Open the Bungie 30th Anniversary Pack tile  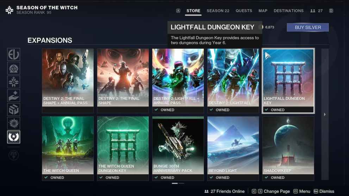pos(178,148)
